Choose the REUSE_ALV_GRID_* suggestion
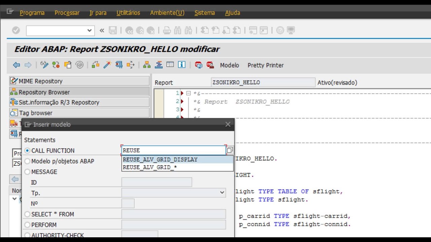This screenshot has height=242, width=431. [177, 167]
